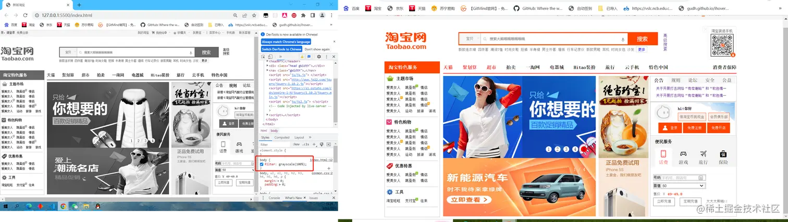Click the 新能源汽车 banner in color page
This screenshot has height=222, width=788.
click(x=519, y=187)
